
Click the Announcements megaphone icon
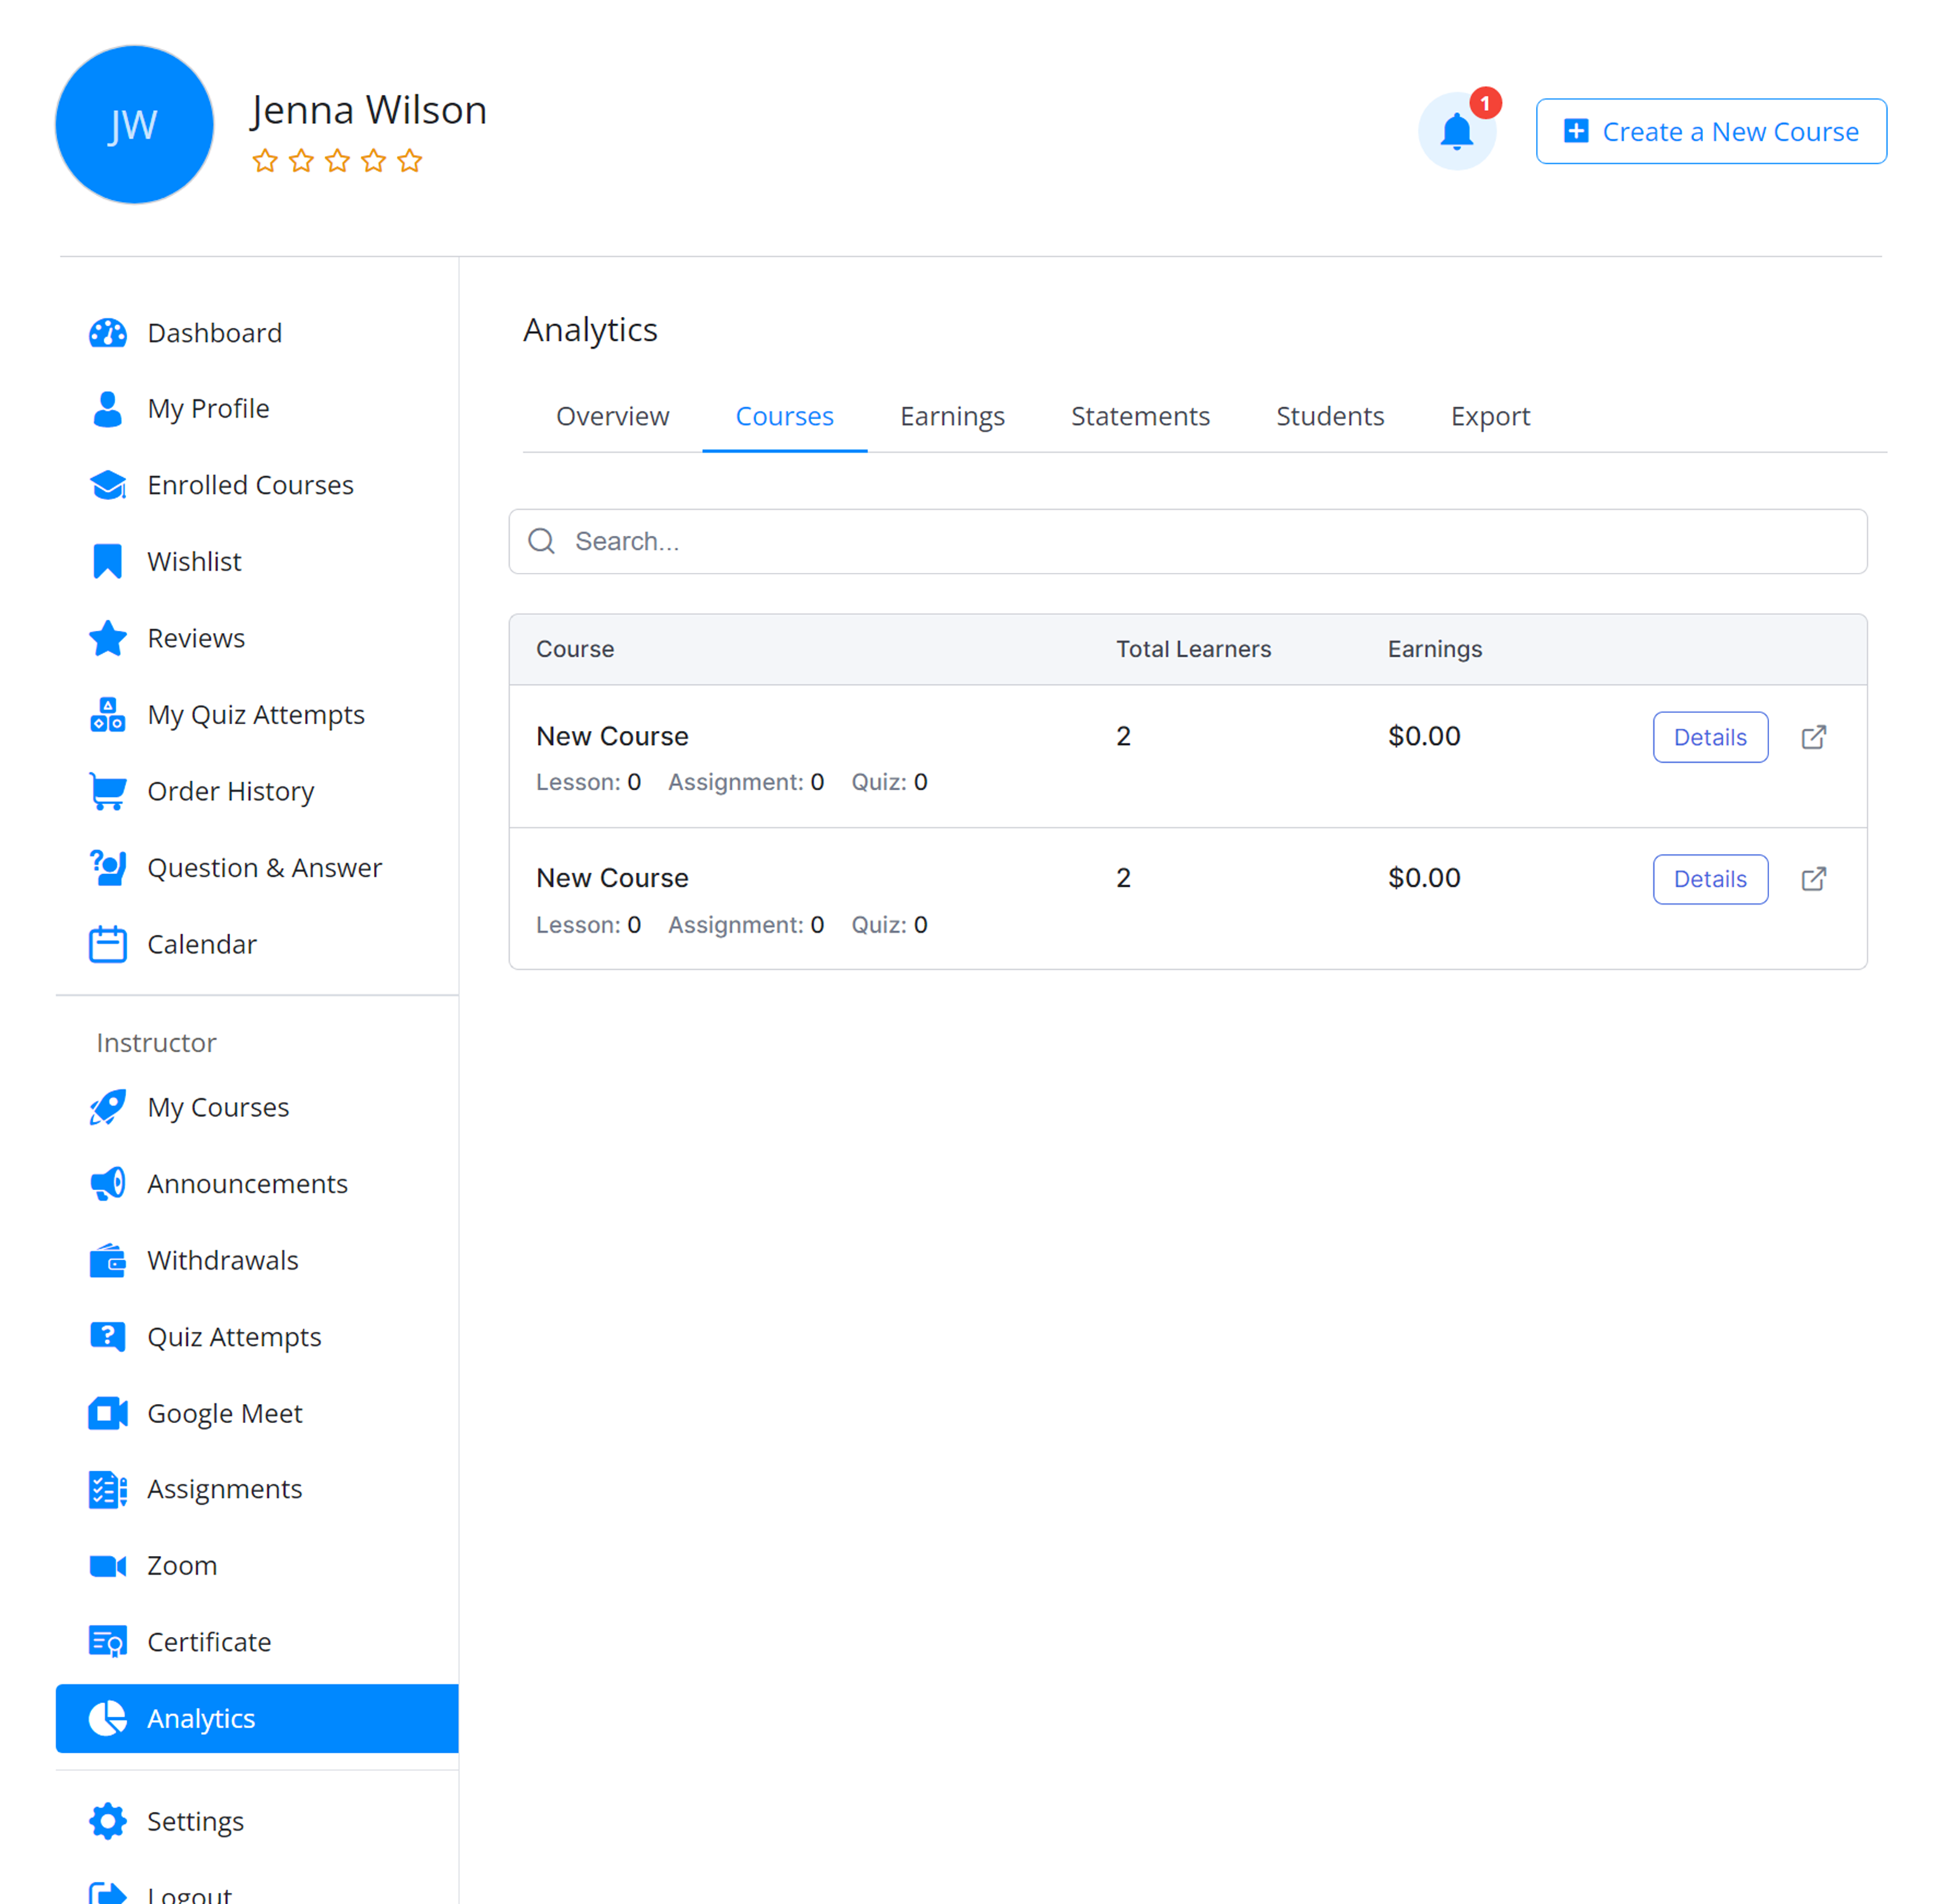point(107,1184)
